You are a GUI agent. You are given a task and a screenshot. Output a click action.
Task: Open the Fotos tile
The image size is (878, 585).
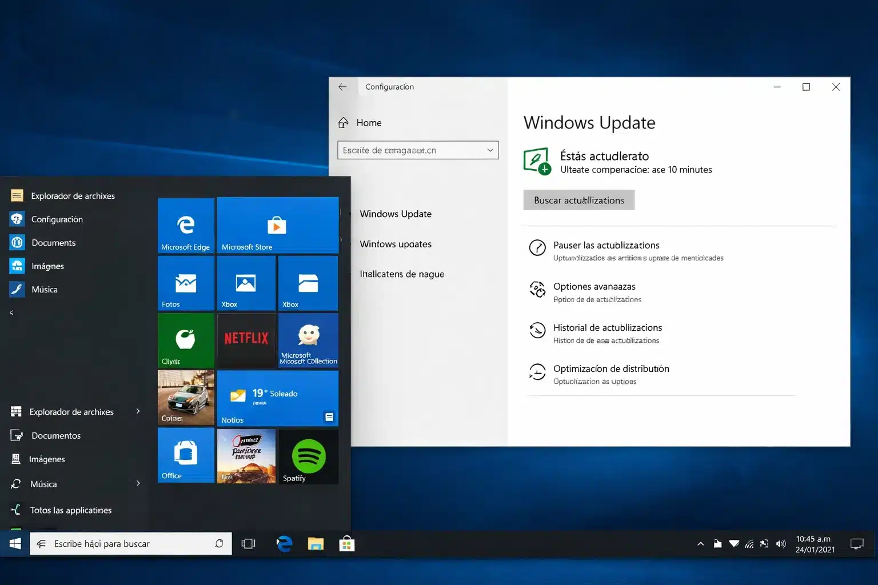tap(185, 283)
